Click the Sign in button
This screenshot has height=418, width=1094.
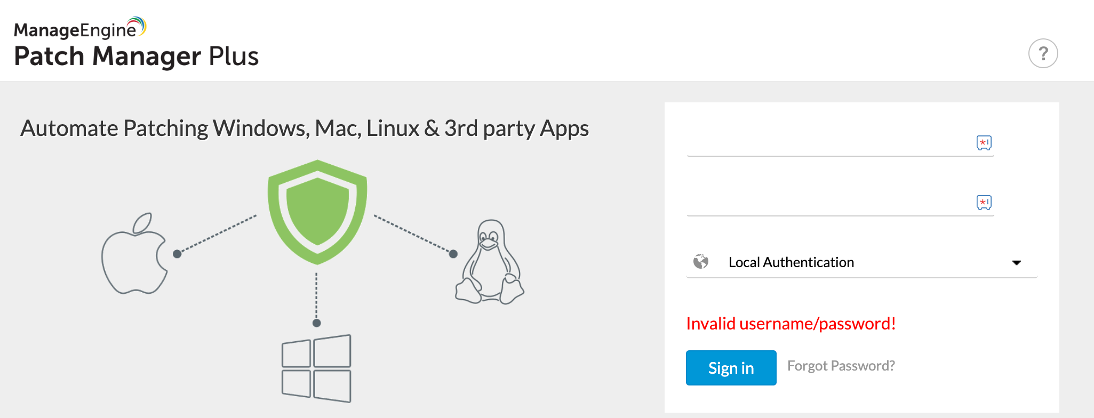click(x=731, y=368)
